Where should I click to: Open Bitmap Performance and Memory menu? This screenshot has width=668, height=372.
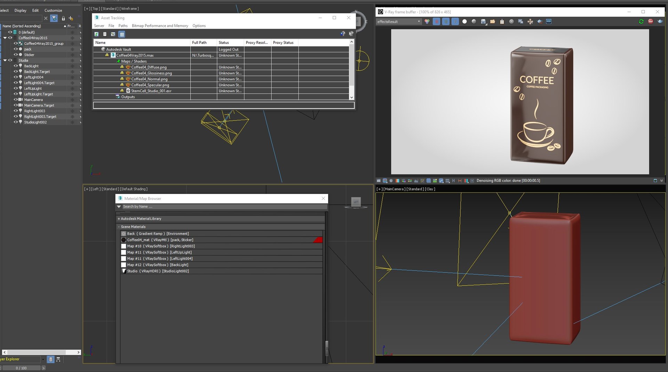[x=160, y=26]
